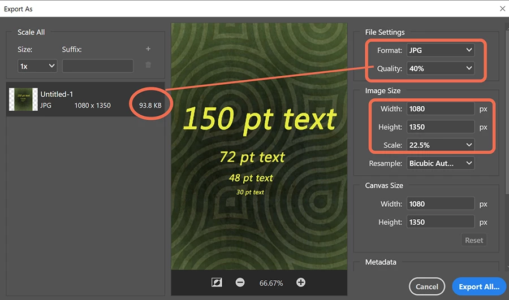Delete the scale entry with trash icon
The image size is (509, 300).
[x=148, y=65]
